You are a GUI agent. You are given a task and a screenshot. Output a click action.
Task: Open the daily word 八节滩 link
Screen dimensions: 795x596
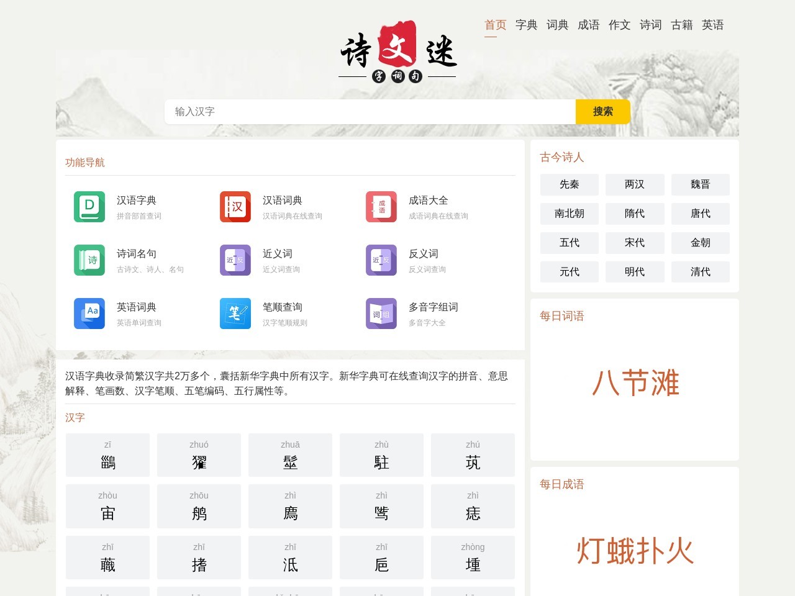click(x=634, y=384)
